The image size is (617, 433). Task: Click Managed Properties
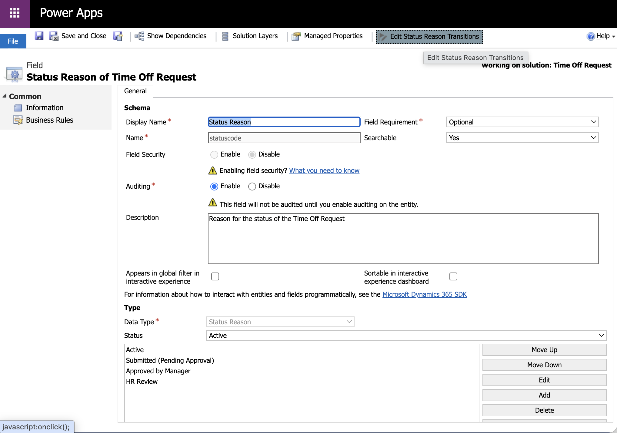(333, 36)
